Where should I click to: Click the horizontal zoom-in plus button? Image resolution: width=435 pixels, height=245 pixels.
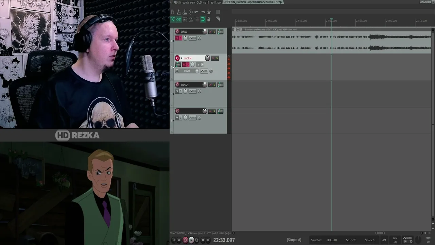pos(425,233)
